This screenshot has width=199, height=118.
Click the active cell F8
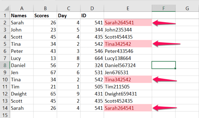tap(164, 65)
